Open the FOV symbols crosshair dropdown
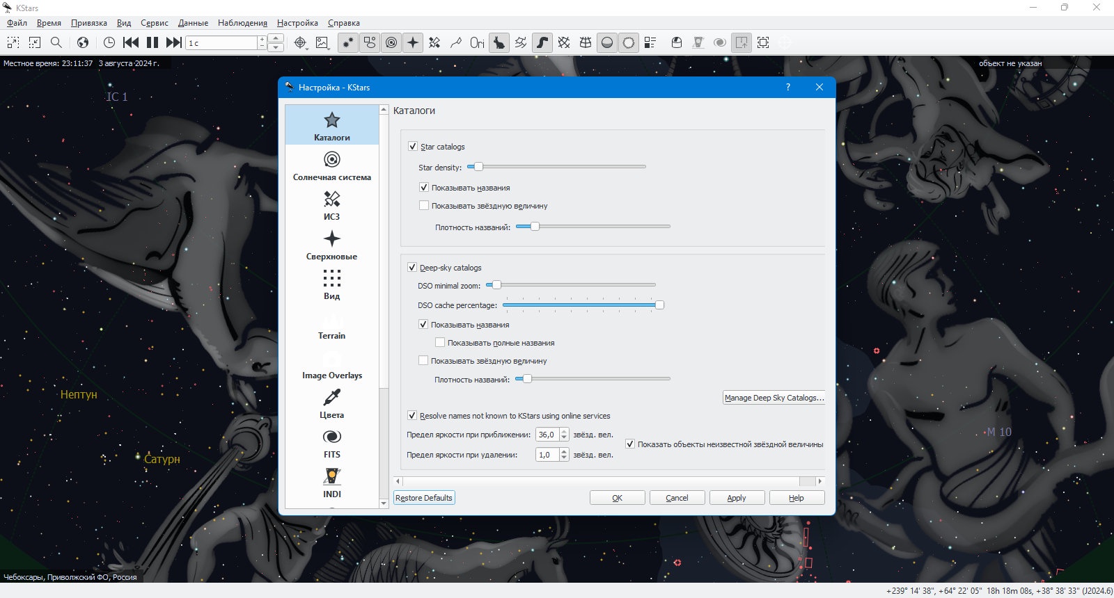The height and width of the screenshot is (598, 1114). tap(300, 42)
